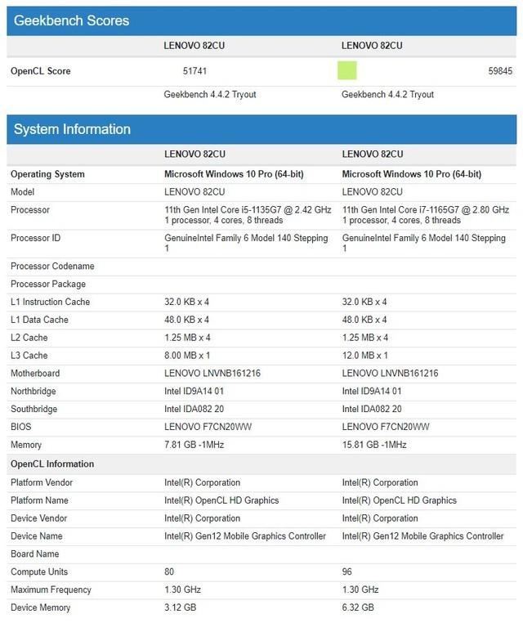Viewport: 523px width, 623px height.
Task: Click the 'Processor Package' label
Action: click(48, 284)
